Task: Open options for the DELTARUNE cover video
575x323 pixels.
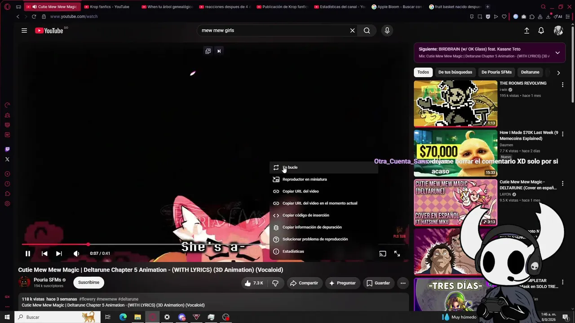Action: pos(562,183)
